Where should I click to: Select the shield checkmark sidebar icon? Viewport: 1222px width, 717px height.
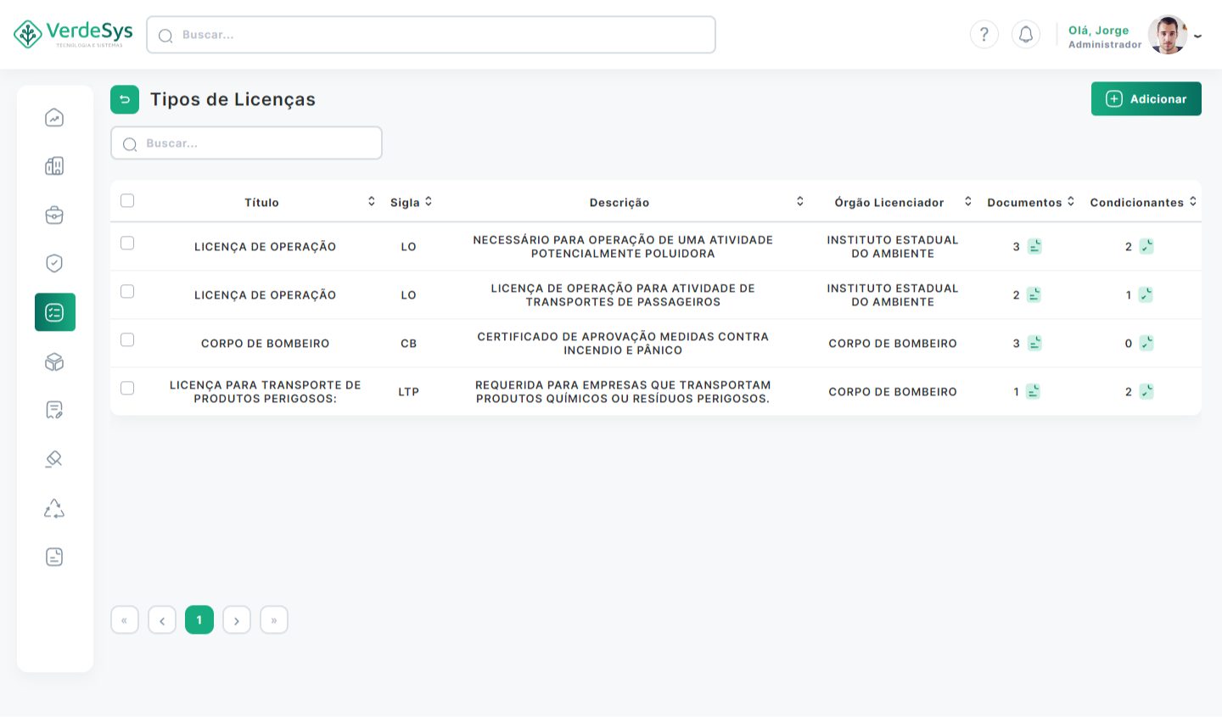(54, 264)
